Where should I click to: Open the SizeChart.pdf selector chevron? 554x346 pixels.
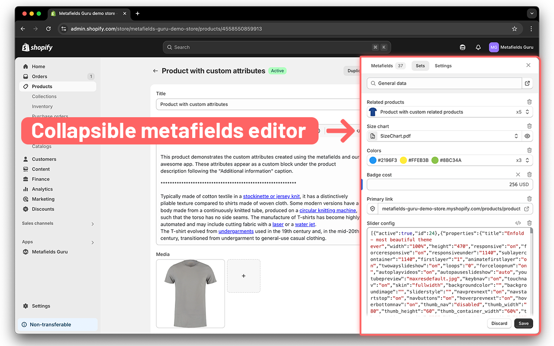[516, 136]
